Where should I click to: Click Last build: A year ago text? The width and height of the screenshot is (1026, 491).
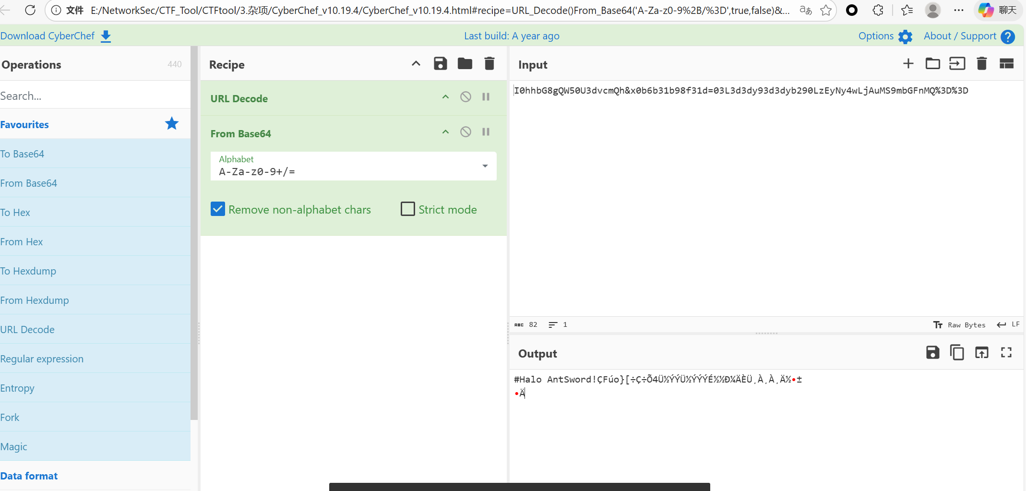[512, 36]
